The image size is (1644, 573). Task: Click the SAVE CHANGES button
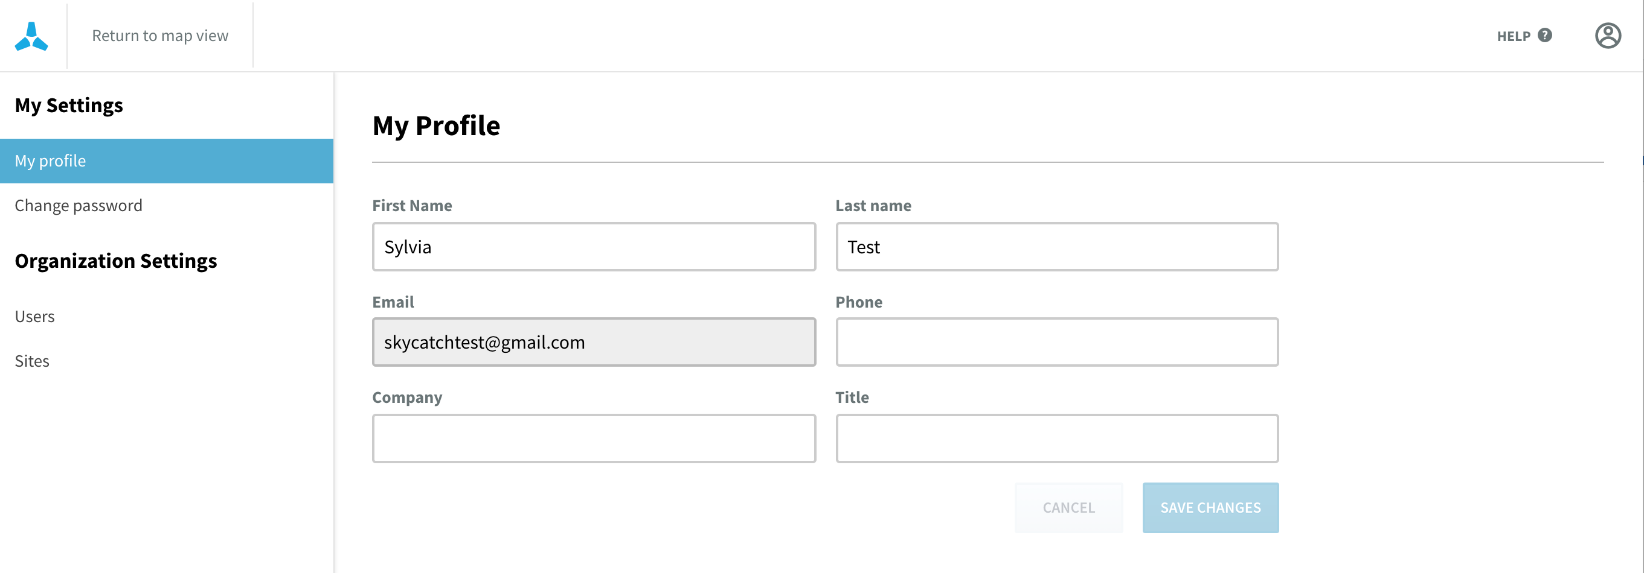(x=1210, y=507)
